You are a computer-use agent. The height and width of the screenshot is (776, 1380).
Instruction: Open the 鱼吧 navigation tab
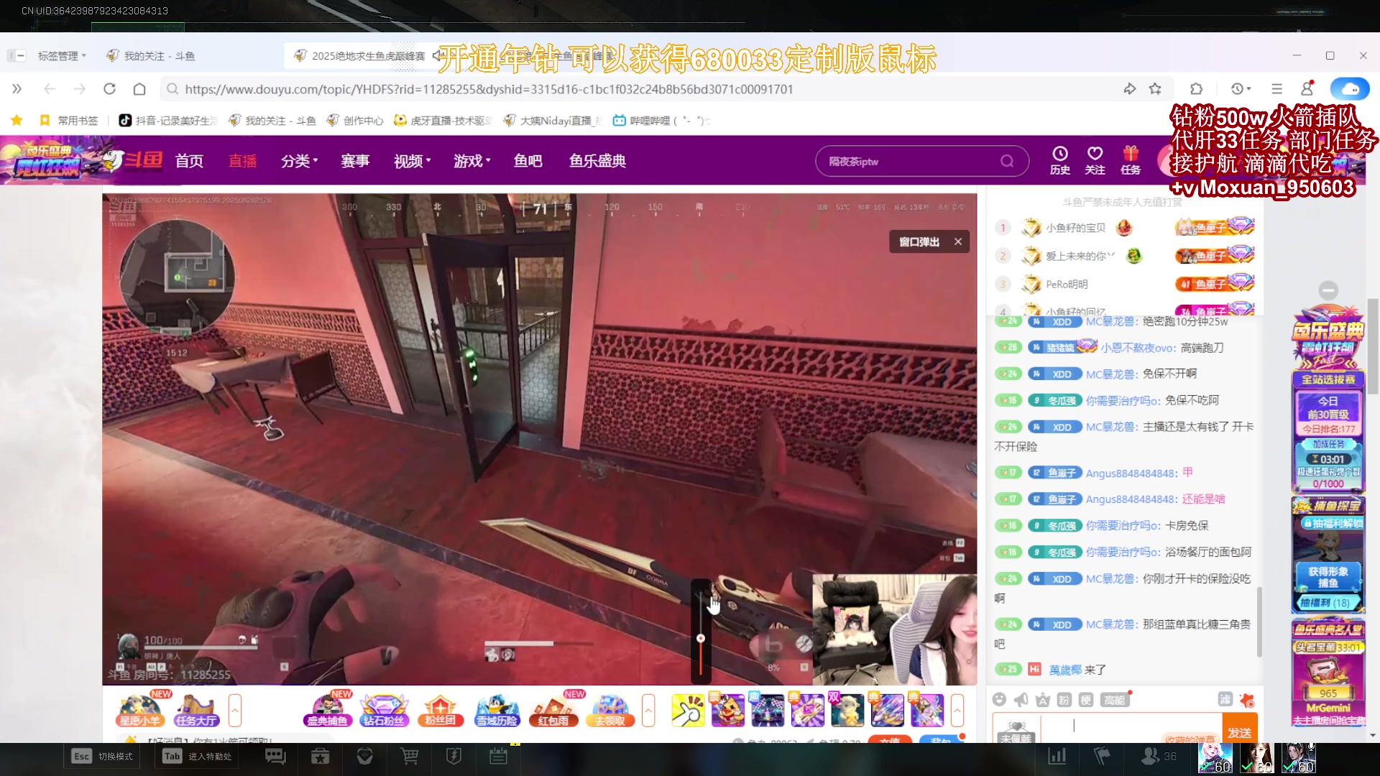528,161
